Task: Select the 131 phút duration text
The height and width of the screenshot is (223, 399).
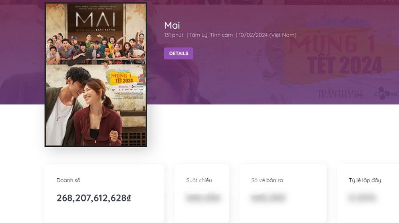Action: [173, 35]
